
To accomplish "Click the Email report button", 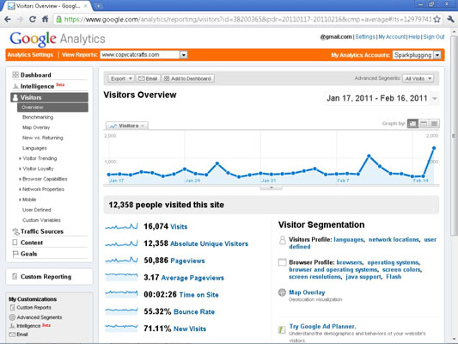I will point(148,78).
